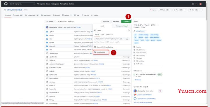The height and width of the screenshot is (107, 210).
Task: Expand the Star lists dropdown arrow
Action: [201, 10]
